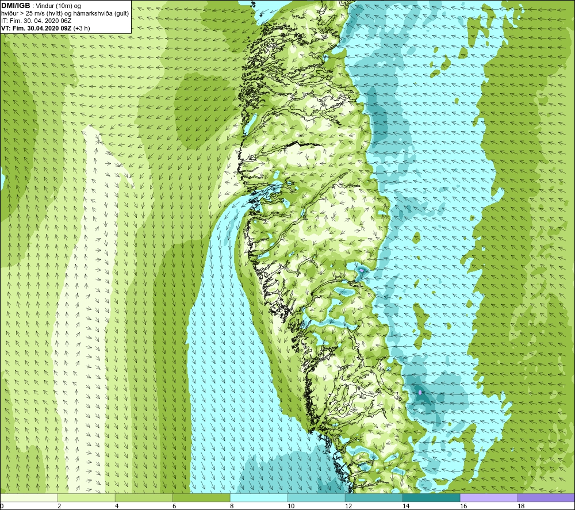
Task: Click the legend scale label "12"
Action: click(348, 507)
